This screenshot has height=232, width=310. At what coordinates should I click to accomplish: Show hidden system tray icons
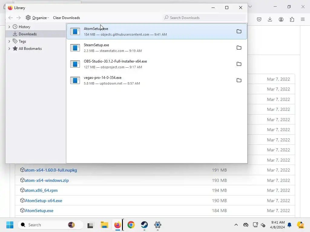point(236,225)
